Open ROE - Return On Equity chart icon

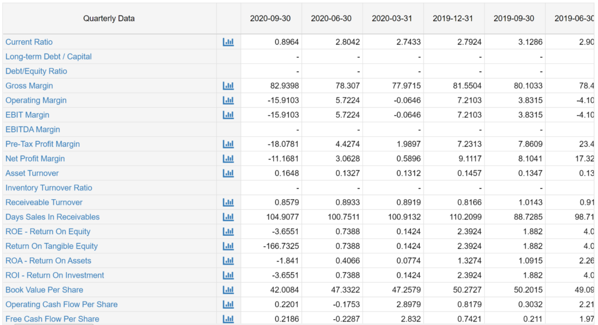pos(228,231)
